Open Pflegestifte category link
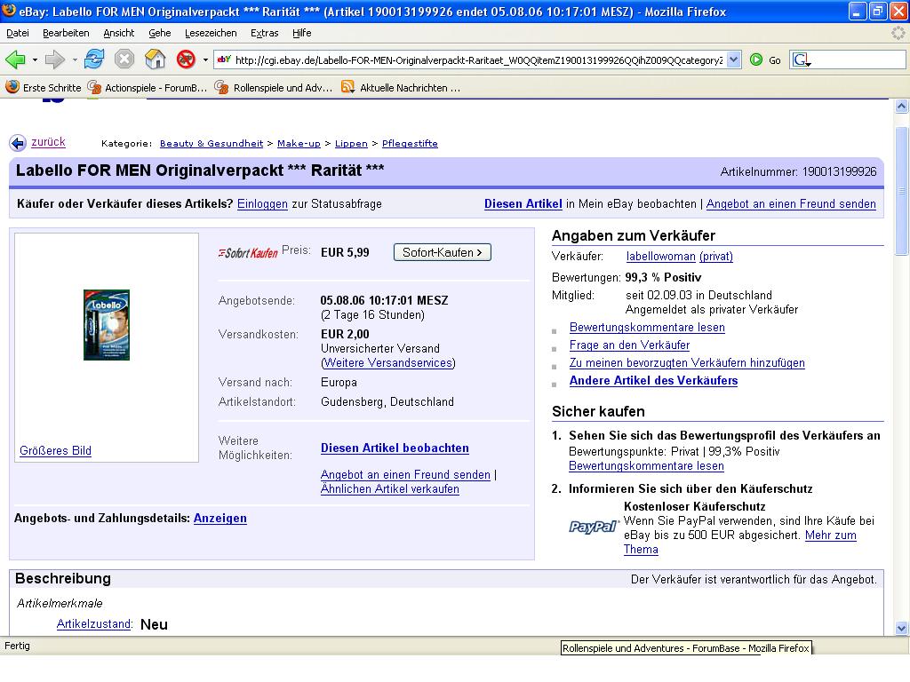Viewport: 910px width, 682px height. click(410, 143)
